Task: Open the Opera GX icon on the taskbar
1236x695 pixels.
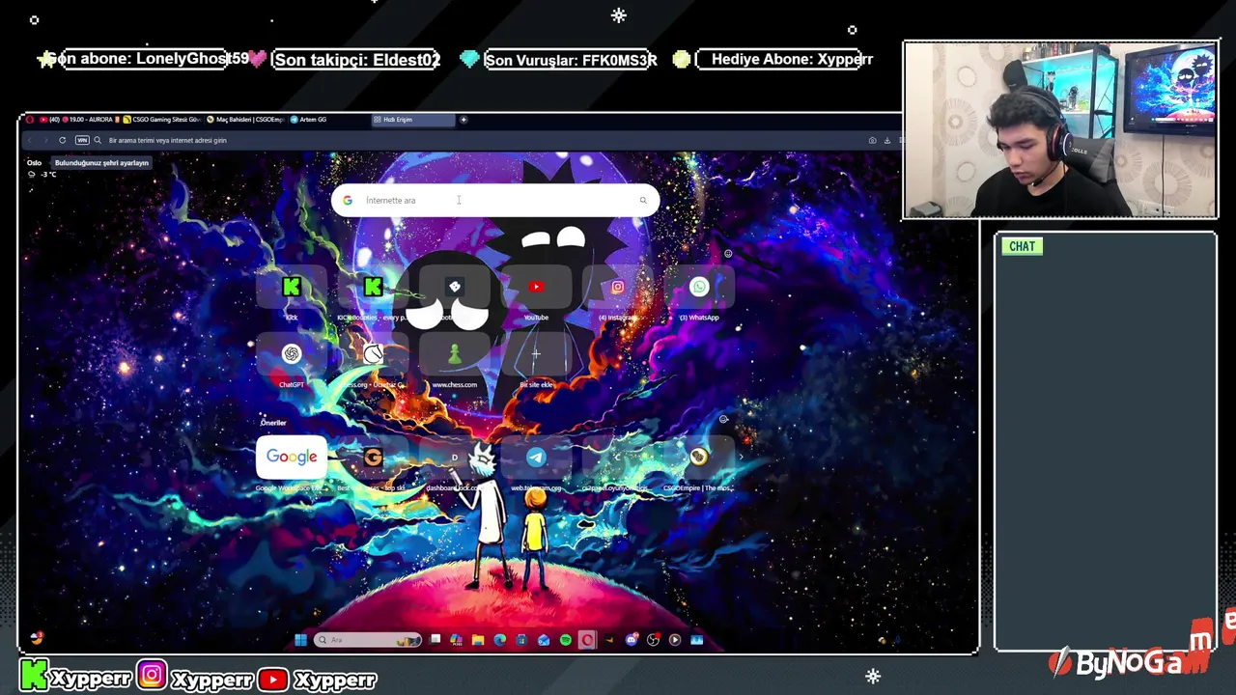Action: [x=587, y=640]
